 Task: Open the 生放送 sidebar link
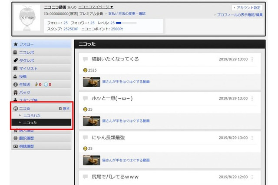[25, 84]
